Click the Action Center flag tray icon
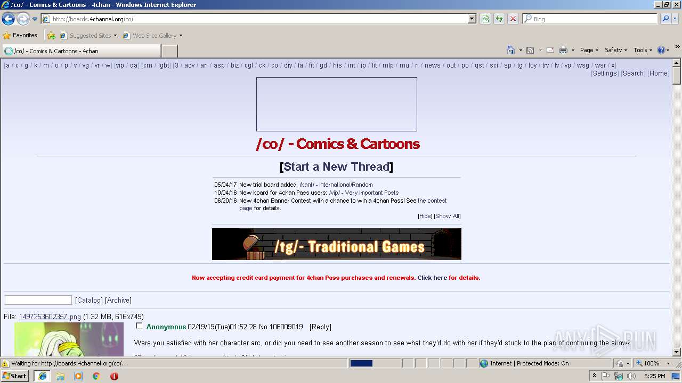The image size is (682, 383). (x=606, y=376)
